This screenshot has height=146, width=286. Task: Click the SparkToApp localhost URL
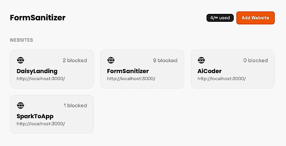pos(41,124)
